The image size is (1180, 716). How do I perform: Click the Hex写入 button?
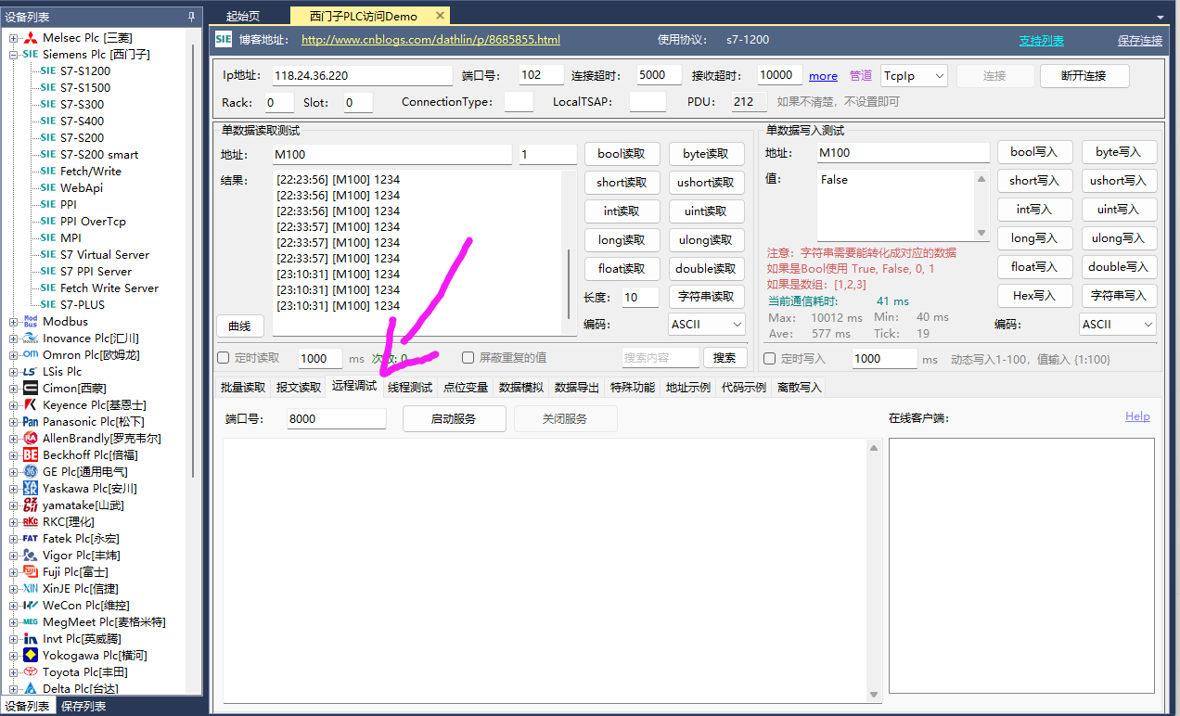pyautogui.click(x=1034, y=296)
